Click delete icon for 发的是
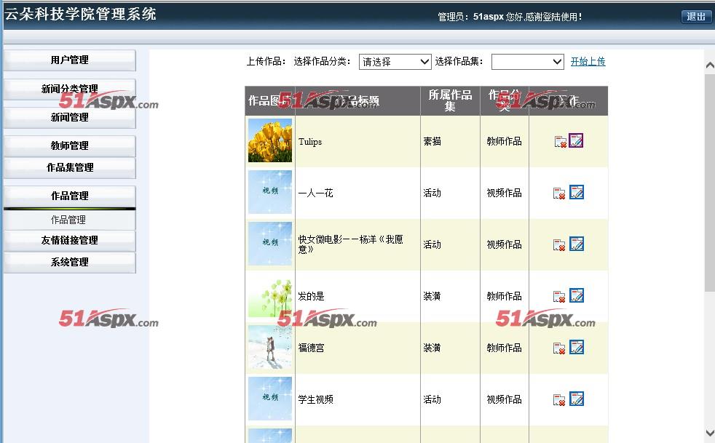 pos(559,297)
